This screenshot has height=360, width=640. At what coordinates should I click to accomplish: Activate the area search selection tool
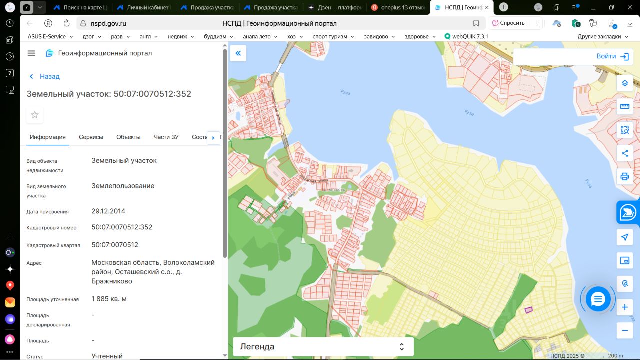[x=624, y=130]
